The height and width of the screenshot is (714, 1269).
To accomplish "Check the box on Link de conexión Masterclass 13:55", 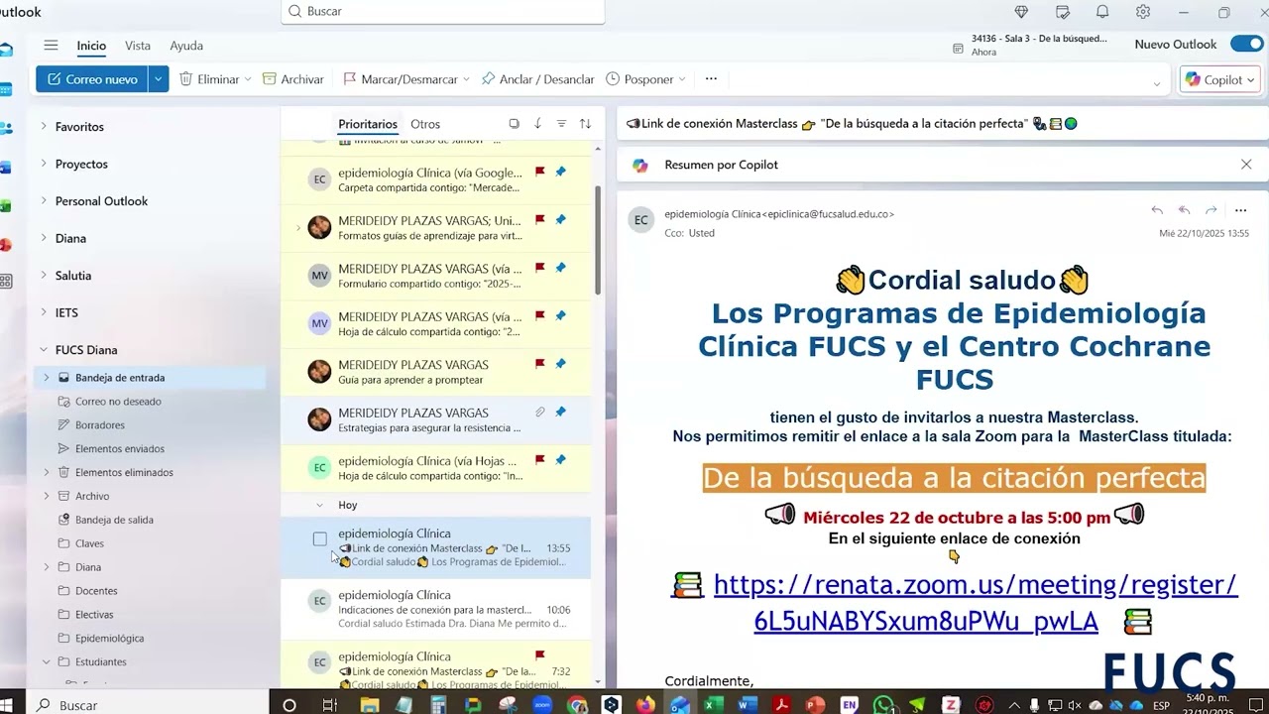I will (x=319, y=539).
